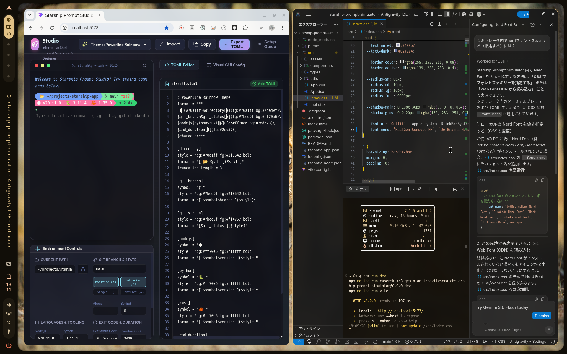Open the Setup Guide
This screenshot has width=567, height=354.
[267, 44]
